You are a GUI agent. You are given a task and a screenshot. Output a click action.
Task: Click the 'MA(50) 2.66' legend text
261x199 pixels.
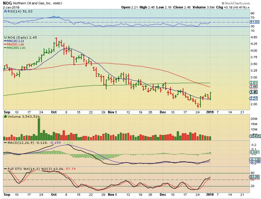click(x=16, y=44)
